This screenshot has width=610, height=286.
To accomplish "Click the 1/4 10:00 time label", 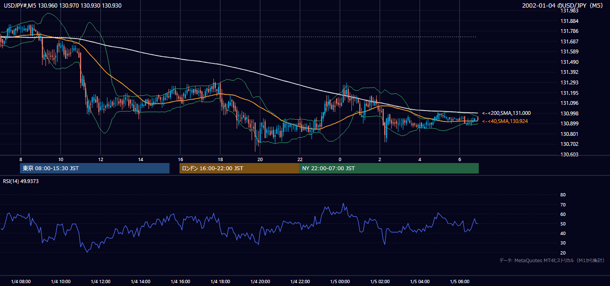I will click(61, 281).
